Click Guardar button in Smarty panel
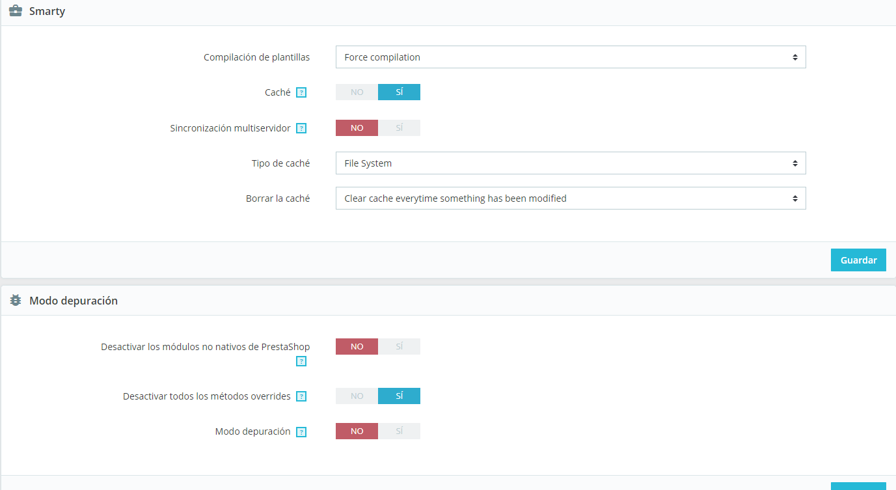This screenshot has height=490, width=896. (x=858, y=260)
